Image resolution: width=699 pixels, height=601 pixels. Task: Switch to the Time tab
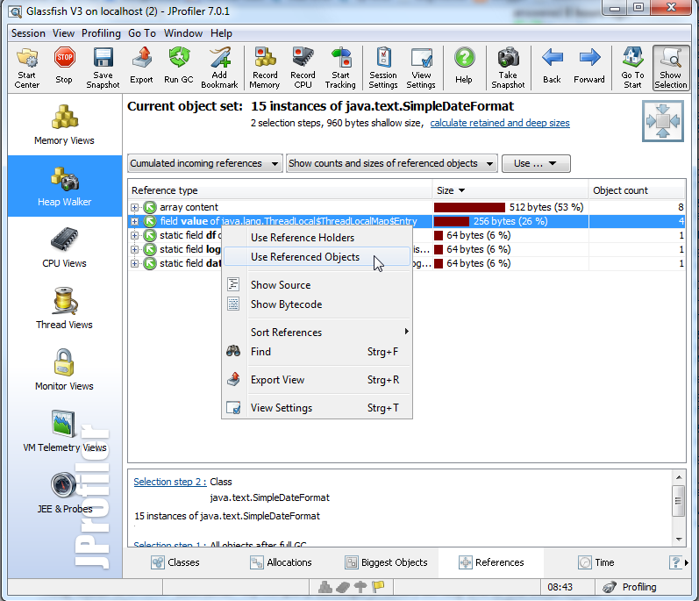596,562
